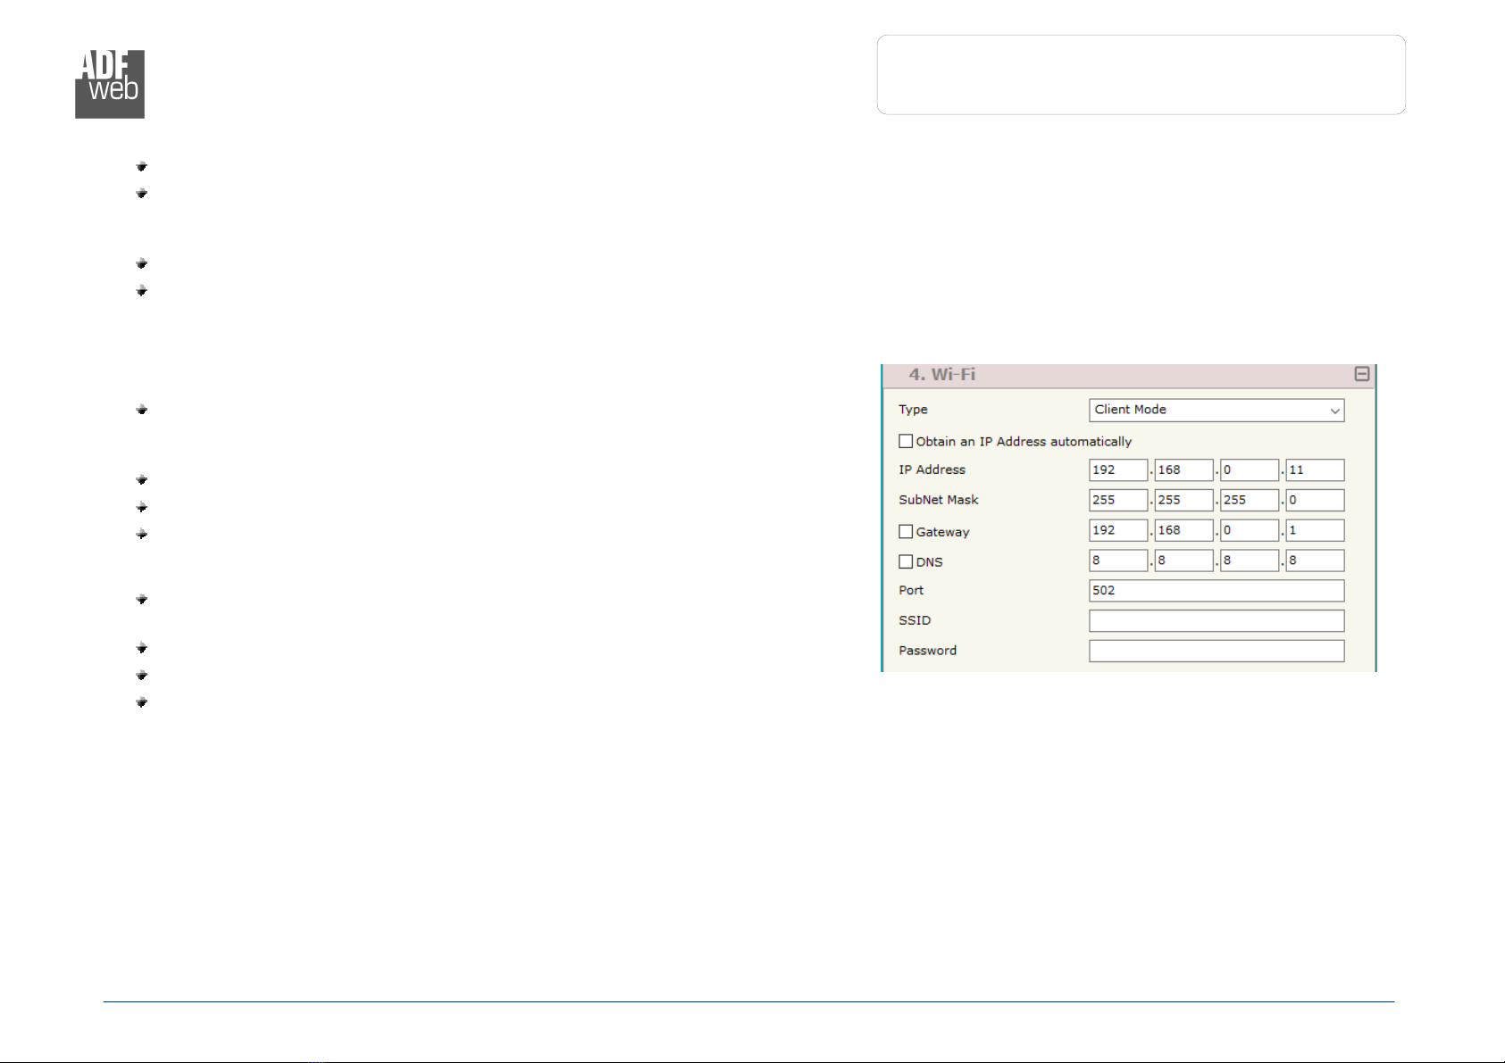Click Gateway second octet field 168
The width and height of the screenshot is (1505, 1063).
coord(1183,530)
